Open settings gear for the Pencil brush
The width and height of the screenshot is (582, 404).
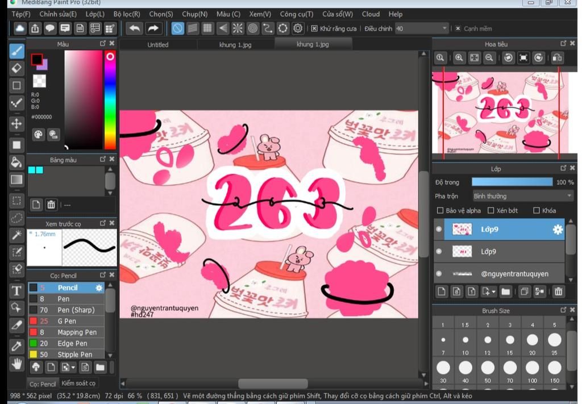pyautogui.click(x=99, y=288)
